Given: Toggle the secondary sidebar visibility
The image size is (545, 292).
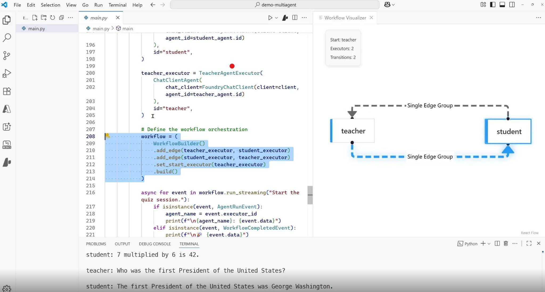Looking at the screenshot, I should tap(512, 5).
